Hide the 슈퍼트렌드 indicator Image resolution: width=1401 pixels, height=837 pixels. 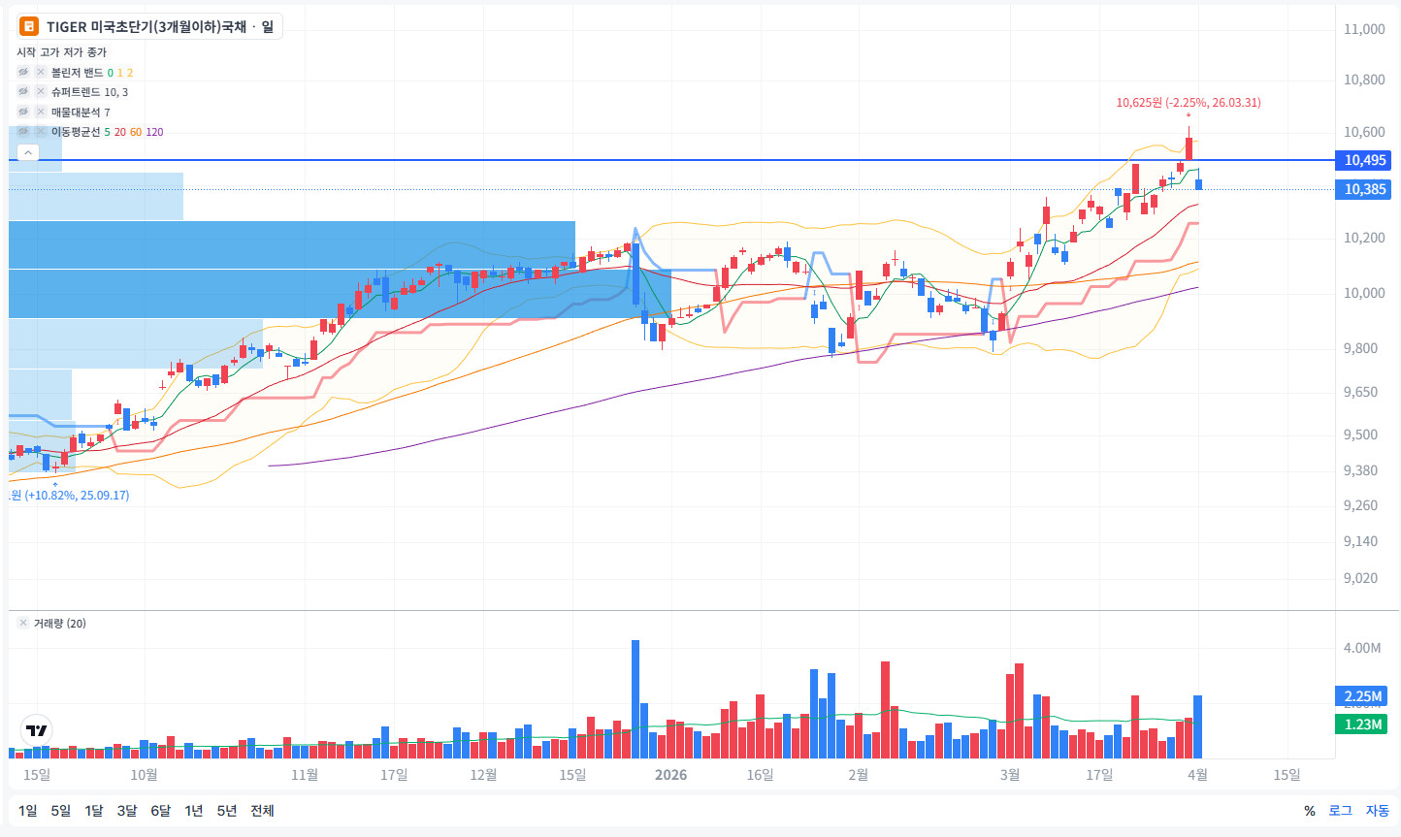23,92
